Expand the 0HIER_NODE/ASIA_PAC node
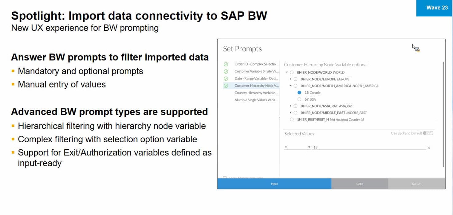This screenshot has width=453, height=215. coord(290,106)
